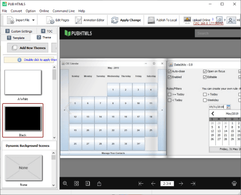Toggle >= Today checkbox
This screenshot has height=195, width=241.
(169, 95)
